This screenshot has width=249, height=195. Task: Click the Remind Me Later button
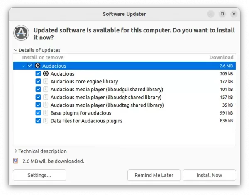pyautogui.click(x=154, y=175)
